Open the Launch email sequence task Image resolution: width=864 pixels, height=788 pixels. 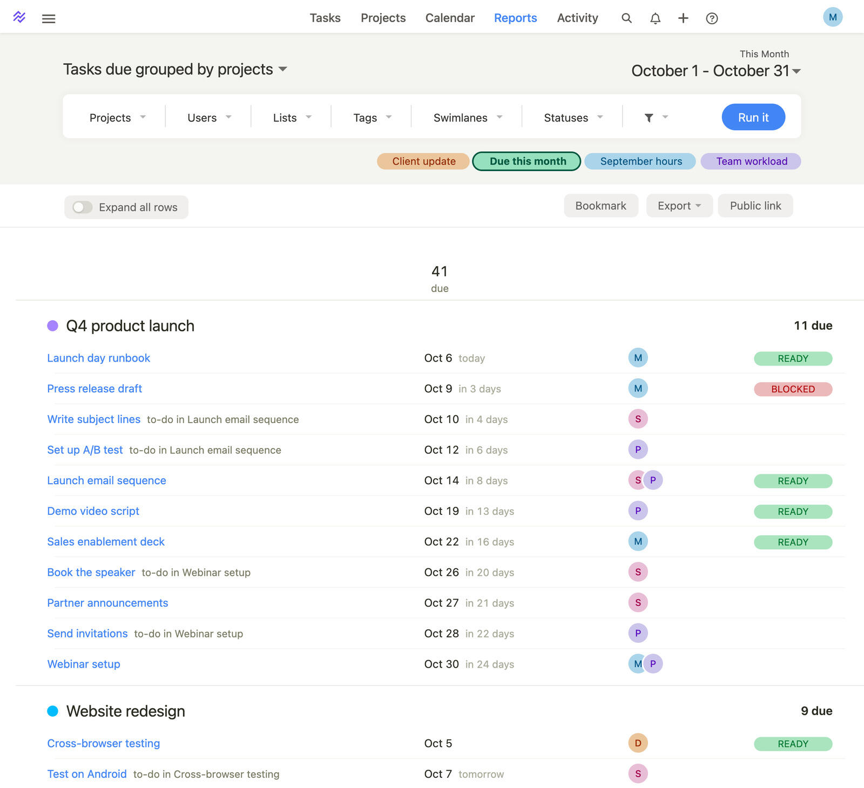click(x=107, y=480)
